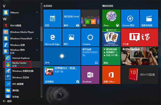Viewport: 161px width, 105px height.
Task: Open the Xbox tile
Action: 111,19
